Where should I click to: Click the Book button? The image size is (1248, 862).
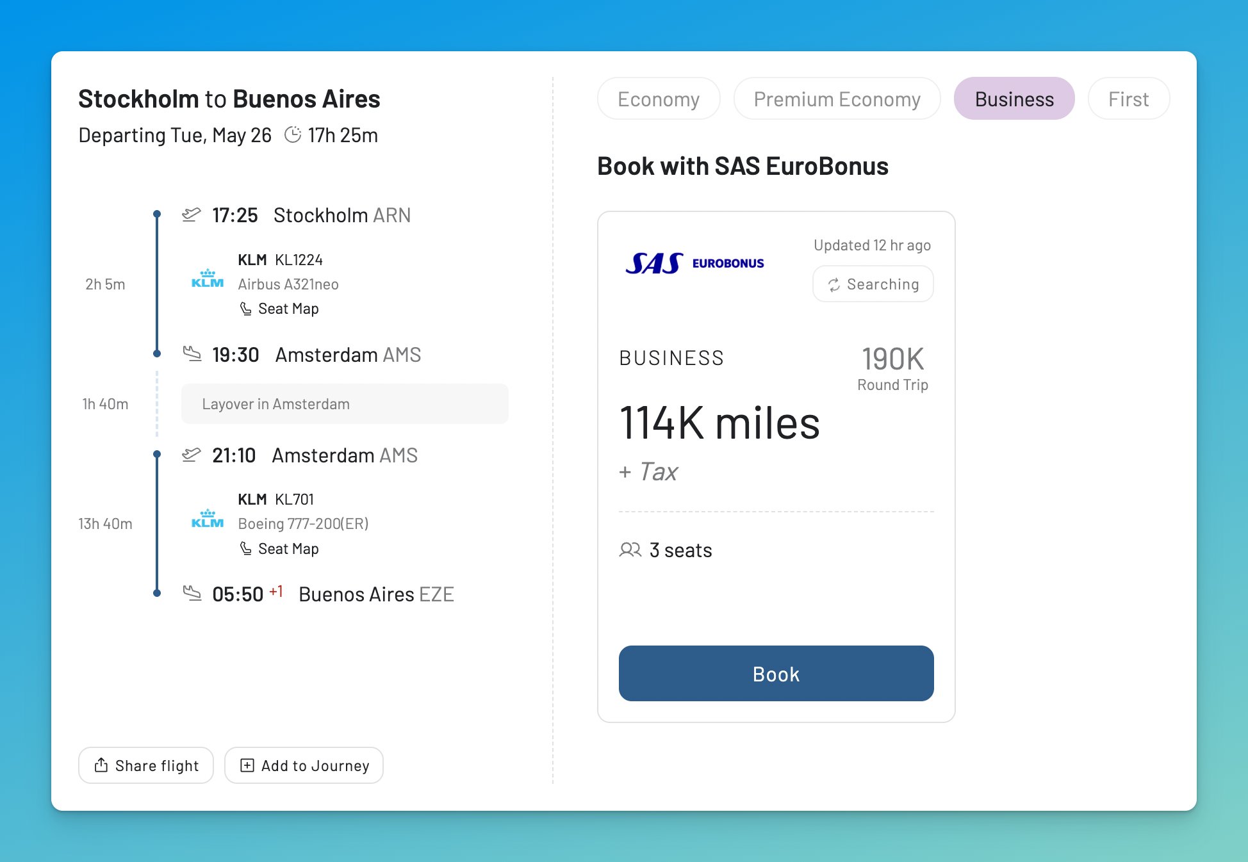pyautogui.click(x=776, y=674)
